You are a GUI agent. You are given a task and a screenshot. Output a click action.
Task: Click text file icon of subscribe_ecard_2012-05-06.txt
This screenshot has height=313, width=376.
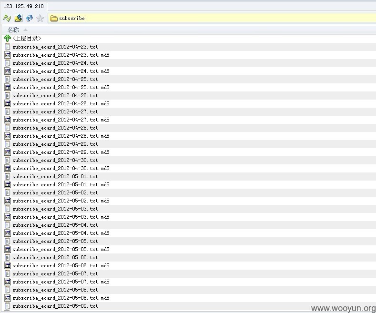click(x=8, y=258)
